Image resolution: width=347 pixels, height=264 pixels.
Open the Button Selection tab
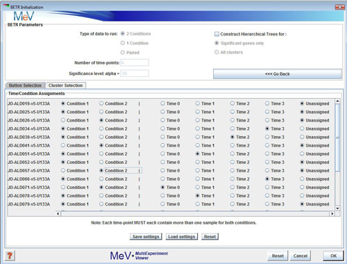tap(25, 85)
